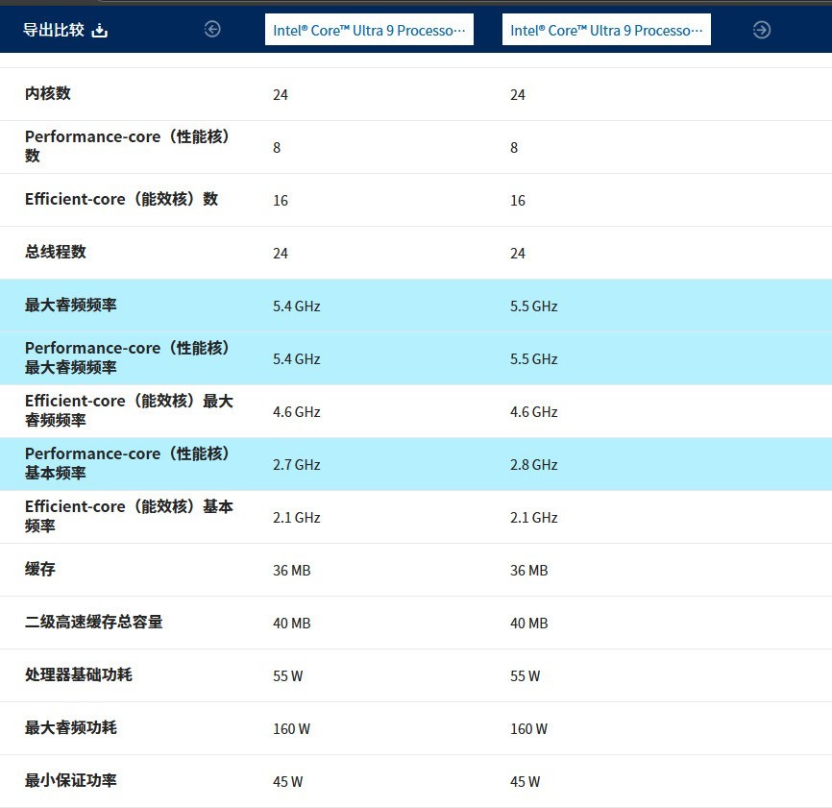Open the second Intel Core Ultra 9 processor link
The image size is (832, 808).
pos(606,30)
